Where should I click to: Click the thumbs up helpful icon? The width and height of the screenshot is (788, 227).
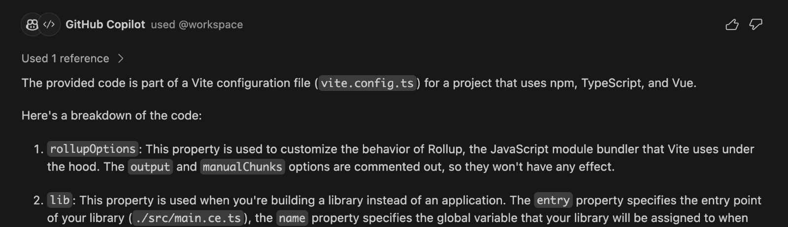click(732, 25)
